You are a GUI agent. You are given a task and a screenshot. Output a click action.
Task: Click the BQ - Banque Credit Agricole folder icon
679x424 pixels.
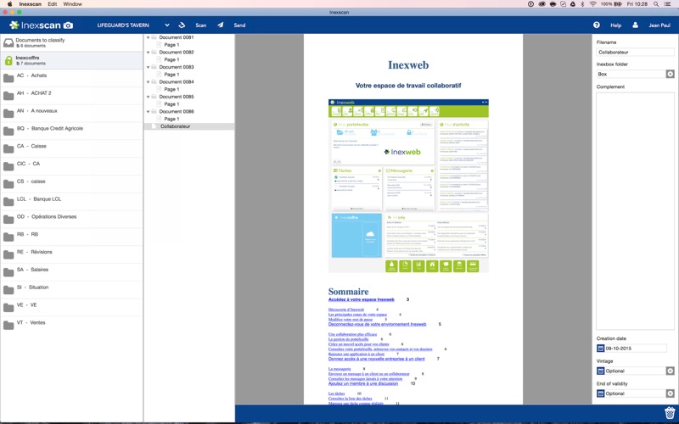pos(8,131)
